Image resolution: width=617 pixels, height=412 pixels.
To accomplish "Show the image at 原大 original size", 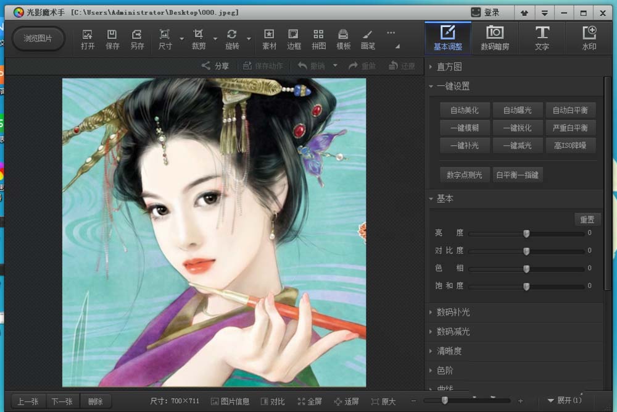I will [383, 401].
